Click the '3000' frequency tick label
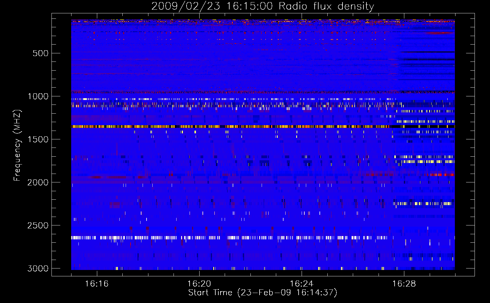The image size is (490, 303). pyautogui.click(x=38, y=268)
